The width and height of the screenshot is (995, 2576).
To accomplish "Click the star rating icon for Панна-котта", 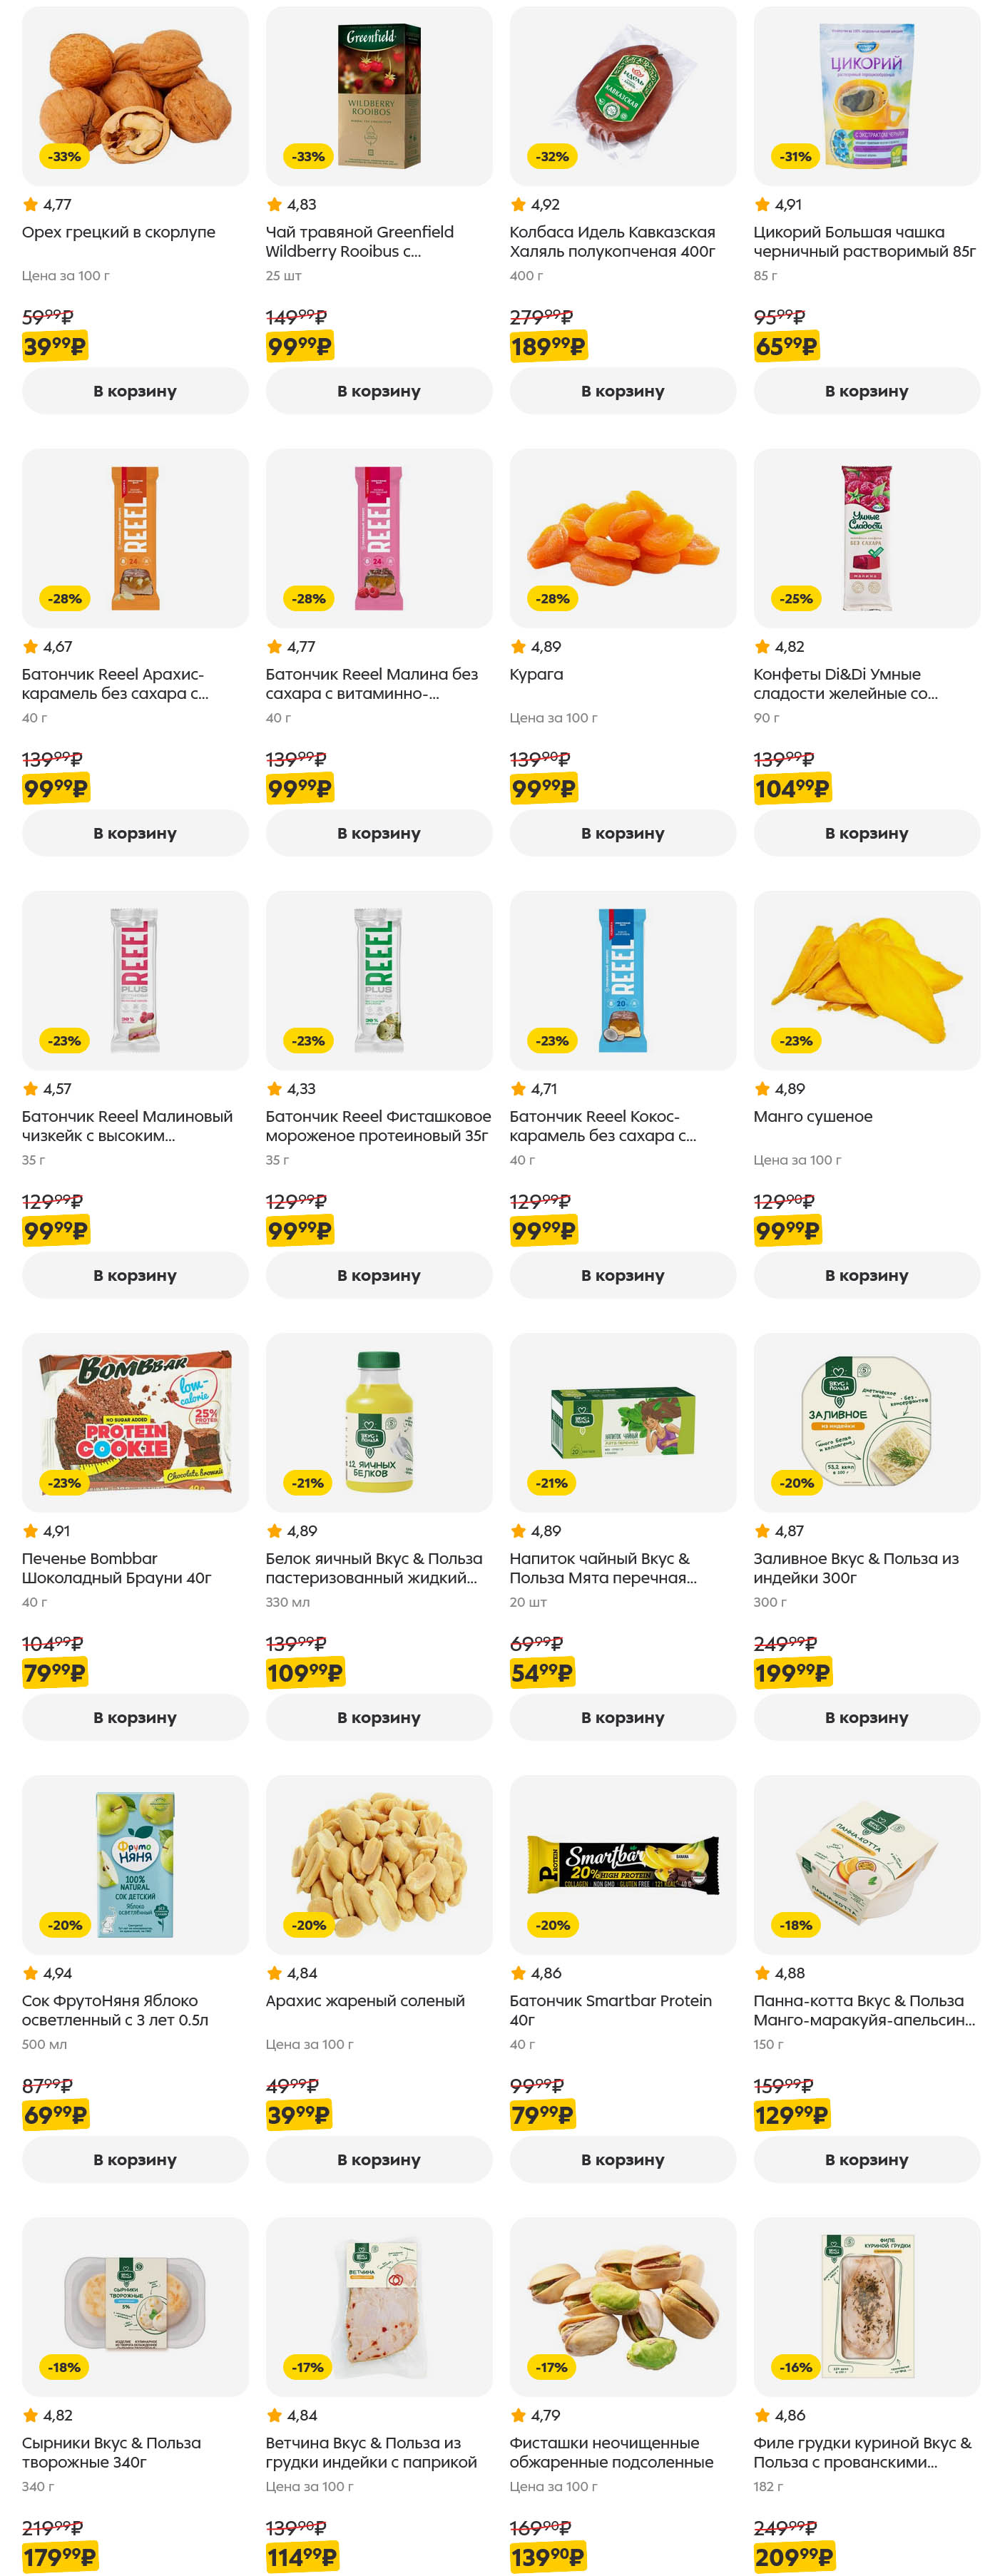I will pos(762,1972).
